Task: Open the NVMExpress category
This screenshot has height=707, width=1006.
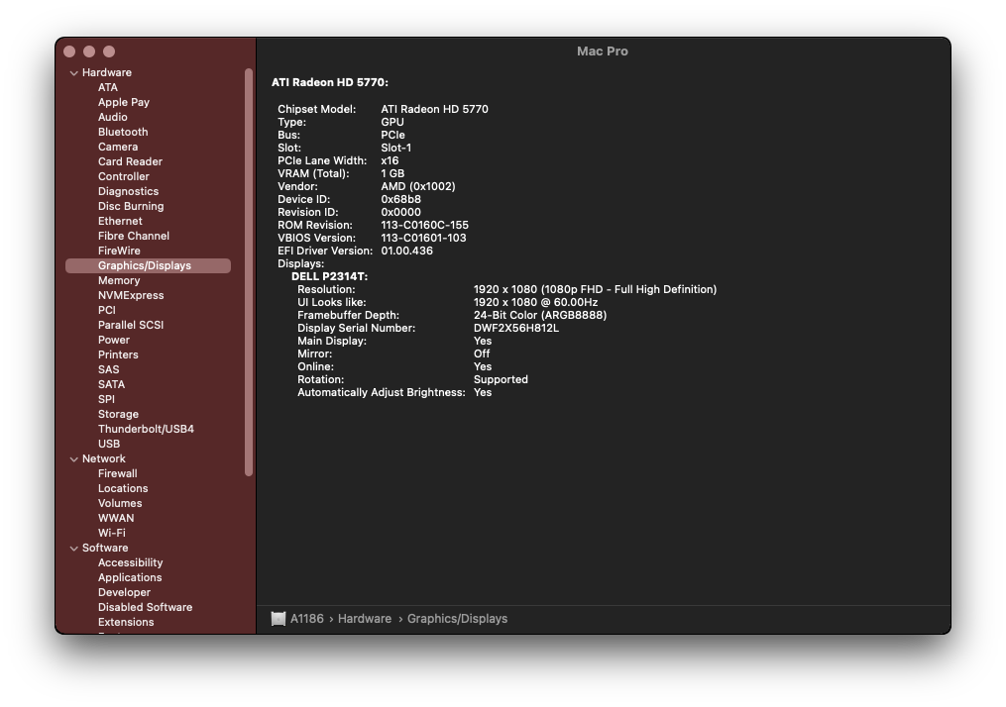Action: [x=130, y=295]
